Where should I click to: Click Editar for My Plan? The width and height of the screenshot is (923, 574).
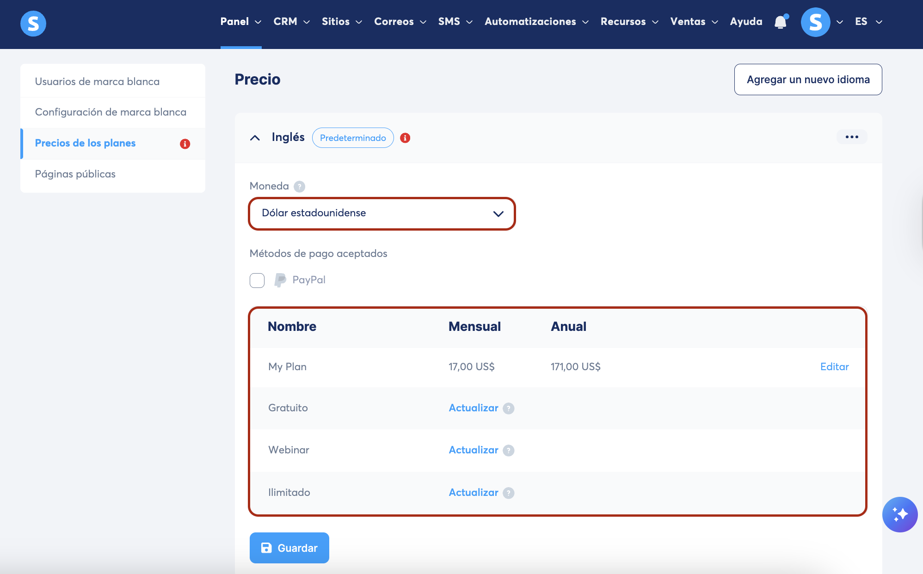[834, 366]
